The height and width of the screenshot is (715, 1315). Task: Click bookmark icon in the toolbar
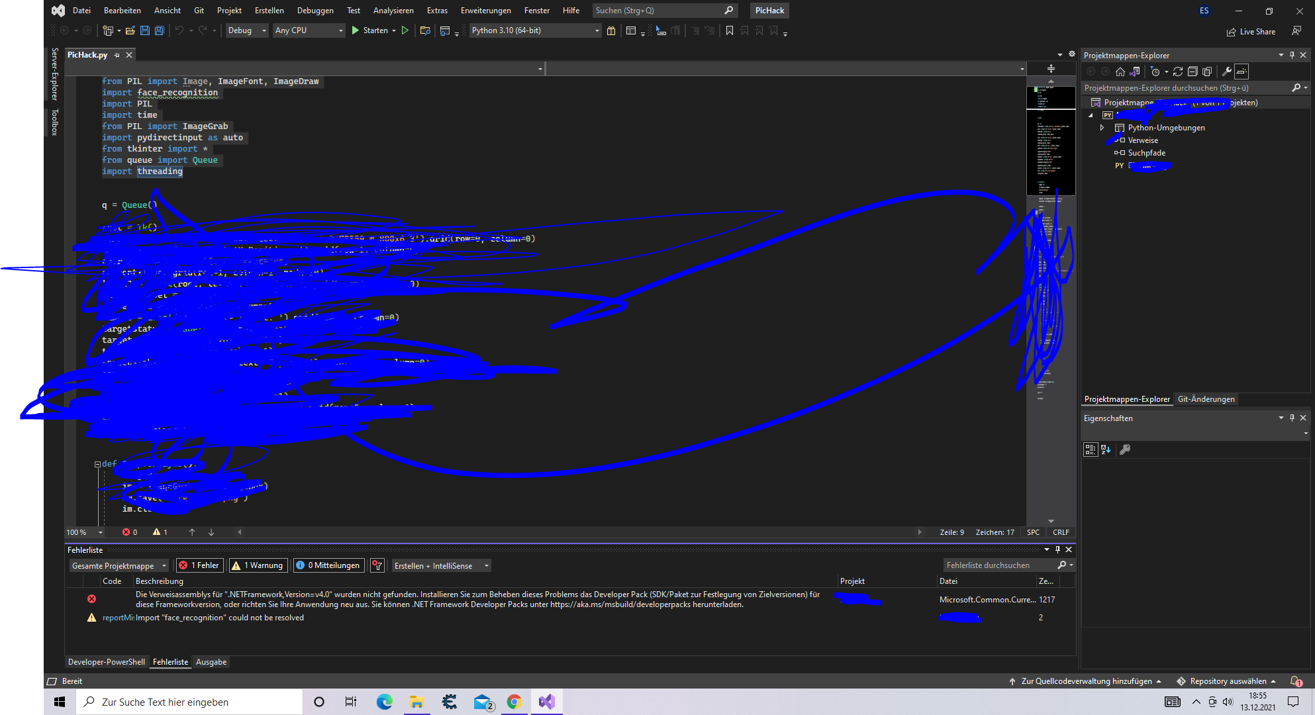(729, 30)
